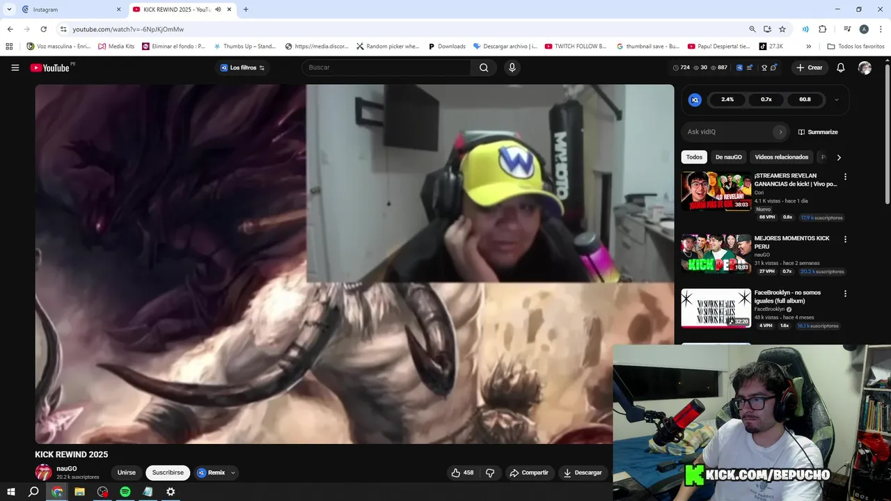The width and height of the screenshot is (891, 501).
Task: Switch to the Instagram tab
Action: coord(72,10)
